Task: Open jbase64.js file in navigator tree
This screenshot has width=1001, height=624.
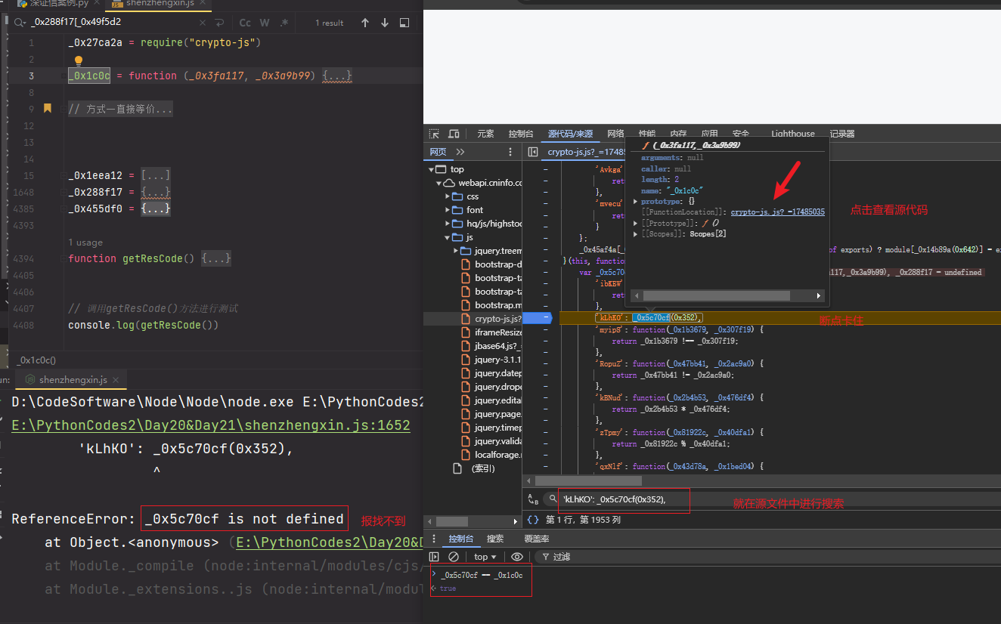Action: tap(492, 346)
